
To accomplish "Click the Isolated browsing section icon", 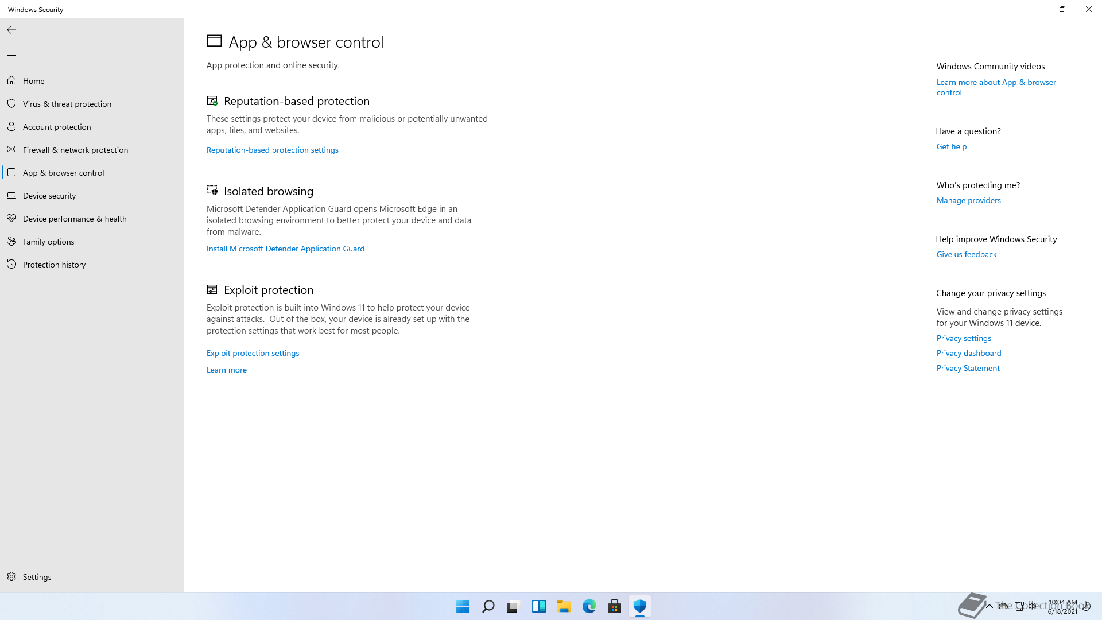I will [x=212, y=191].
